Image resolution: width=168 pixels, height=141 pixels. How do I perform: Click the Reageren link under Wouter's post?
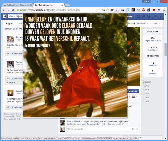(x=11, y=82)
